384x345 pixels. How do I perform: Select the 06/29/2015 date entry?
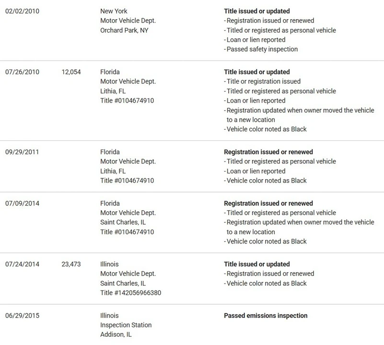click(x=22, y=316)
